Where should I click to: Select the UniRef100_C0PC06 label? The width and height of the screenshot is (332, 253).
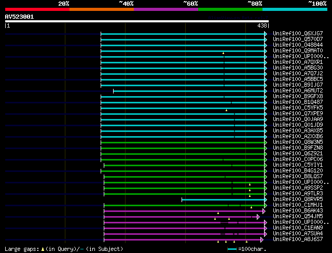pos(298,159)
